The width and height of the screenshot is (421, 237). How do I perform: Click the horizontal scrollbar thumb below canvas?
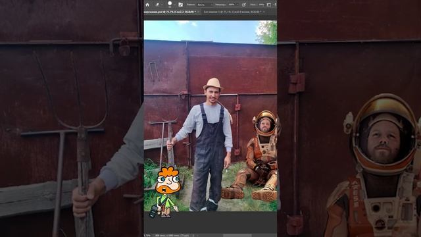(x=237, y=236)
